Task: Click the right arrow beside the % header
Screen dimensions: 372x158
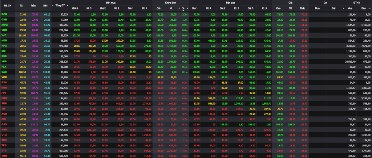Action: [187, 8]
